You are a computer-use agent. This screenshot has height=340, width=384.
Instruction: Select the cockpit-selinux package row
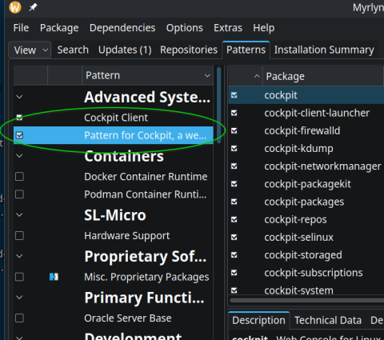(306, 238)
